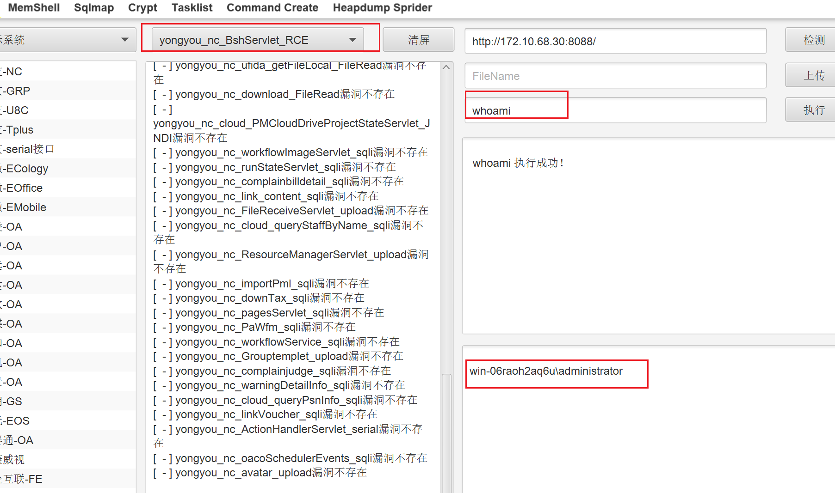
Task: Select the 通-OA entry in the list
Action: [68, 440]
